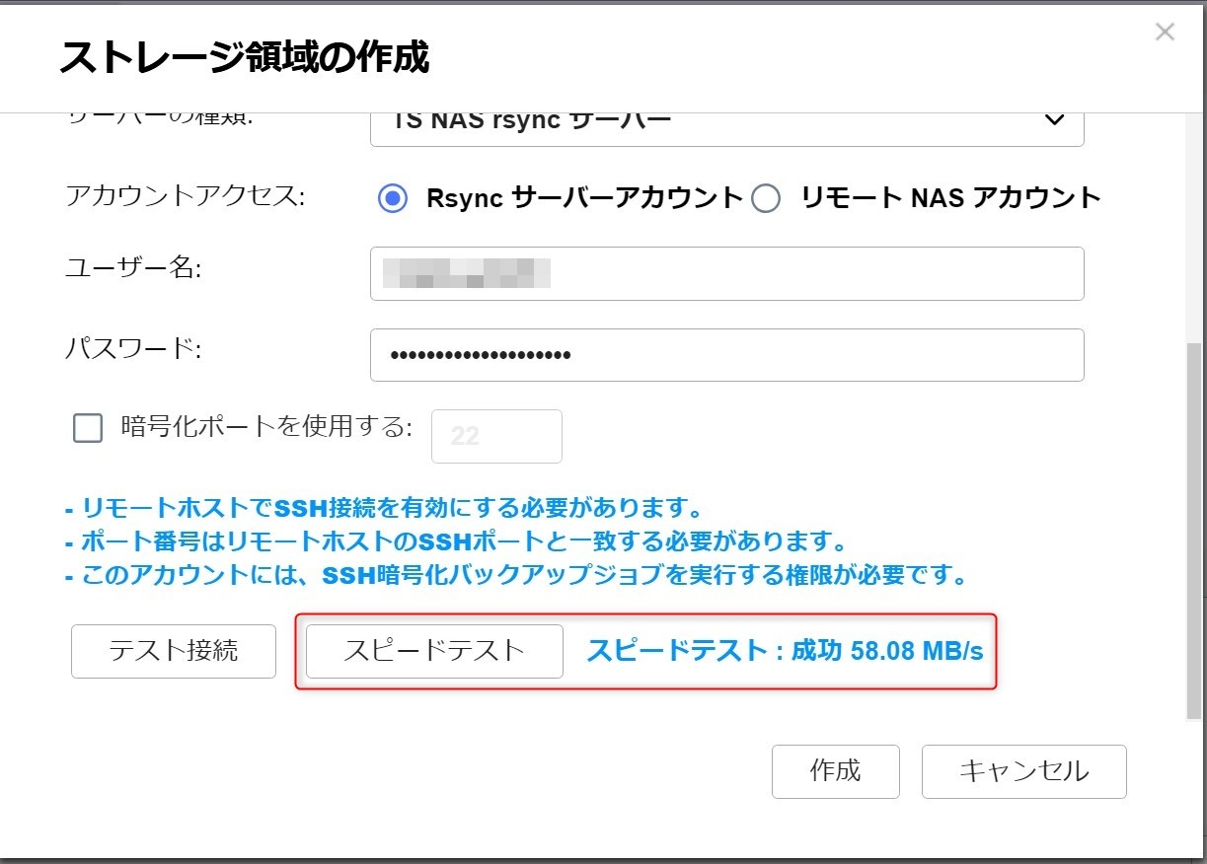Viewport: 1207px width, 864px height.
Task: Click the リモート NAS アカウント label text
Action: (x=949, y=198)
